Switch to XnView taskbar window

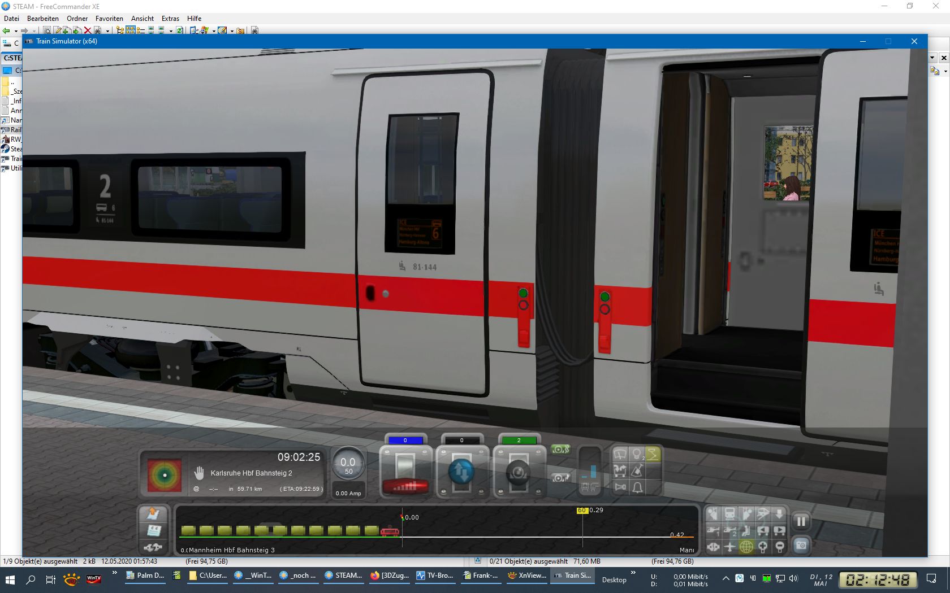527,576
